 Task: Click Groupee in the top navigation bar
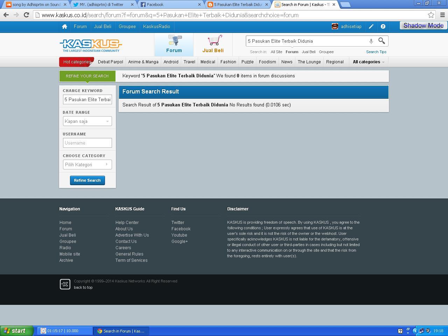[x=127, y=27]
